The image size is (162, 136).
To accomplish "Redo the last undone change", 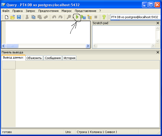I will 60,17.
